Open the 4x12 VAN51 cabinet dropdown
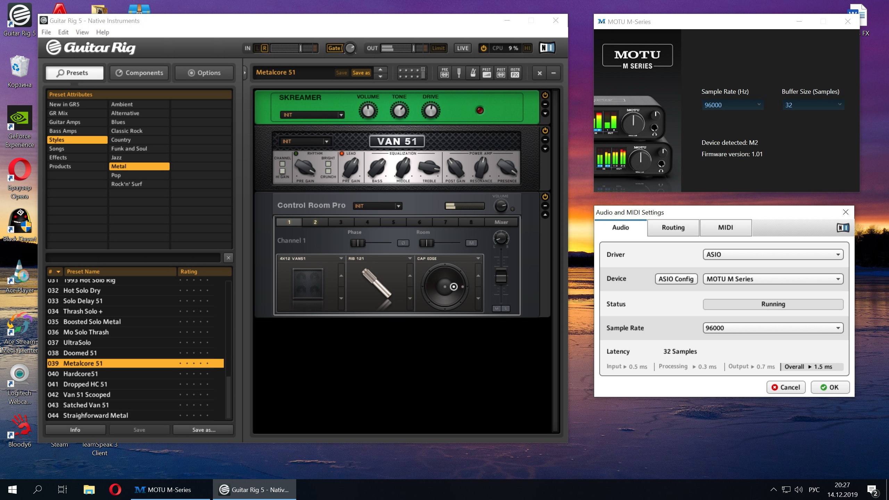889x500 pixels. 341,258
